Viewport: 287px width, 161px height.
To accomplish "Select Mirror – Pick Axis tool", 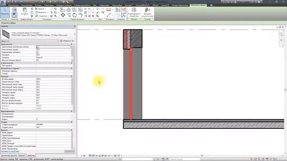I will [74, 10].
